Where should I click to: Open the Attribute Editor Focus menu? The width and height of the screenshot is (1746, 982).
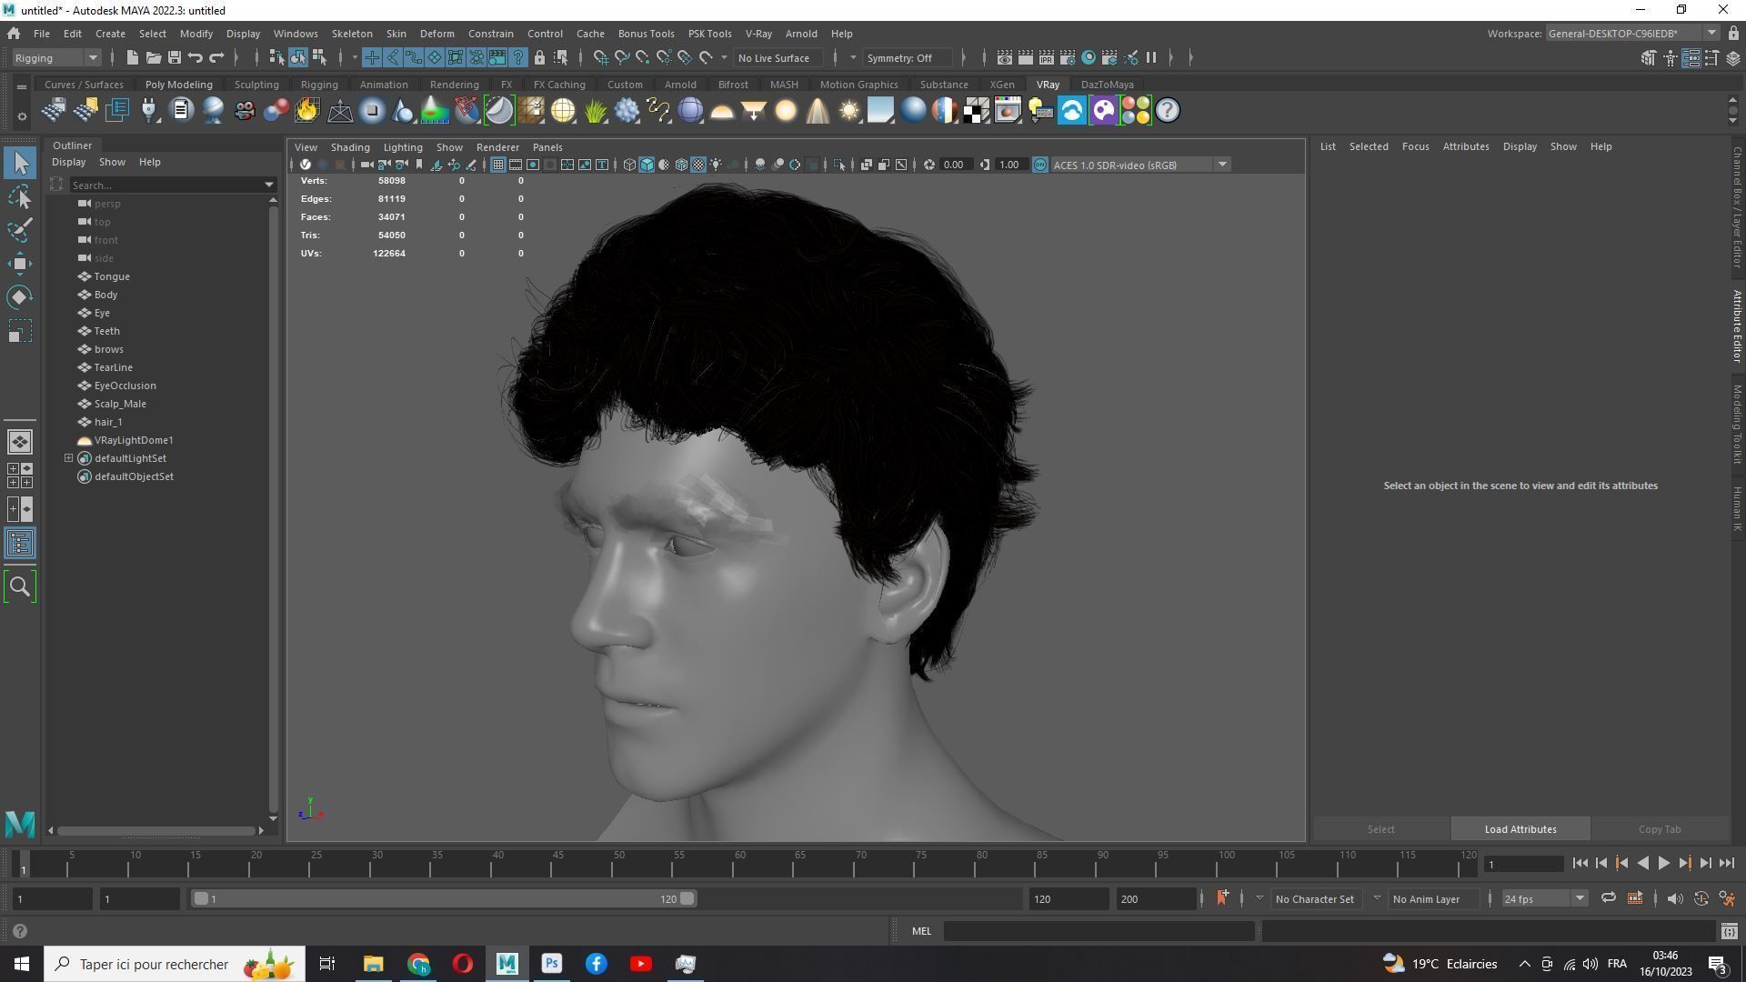pos(1415,146)
